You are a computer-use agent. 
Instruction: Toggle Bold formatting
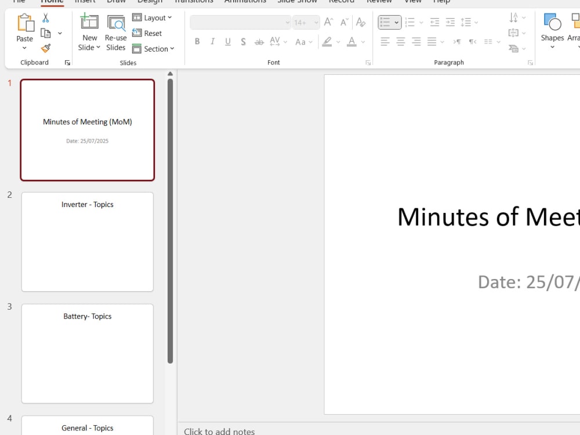coord(197,41)
